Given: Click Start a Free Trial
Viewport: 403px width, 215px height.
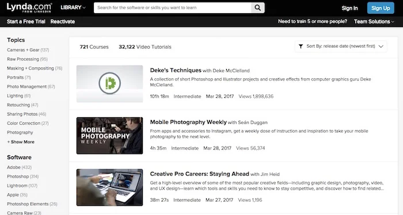Looking at the screenshot, I should tap(26, 21).
